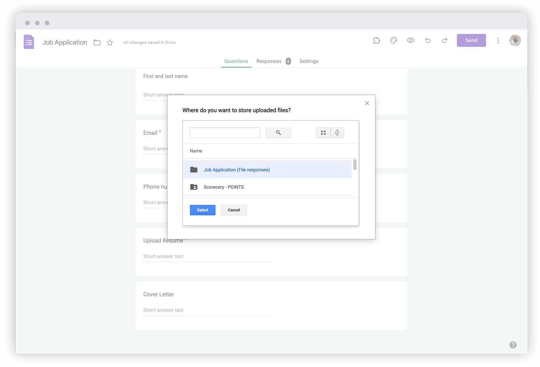Cancel the folder selection dialog
The height and width of the screenshot is (367, 540).
click(x=234, y=210)
